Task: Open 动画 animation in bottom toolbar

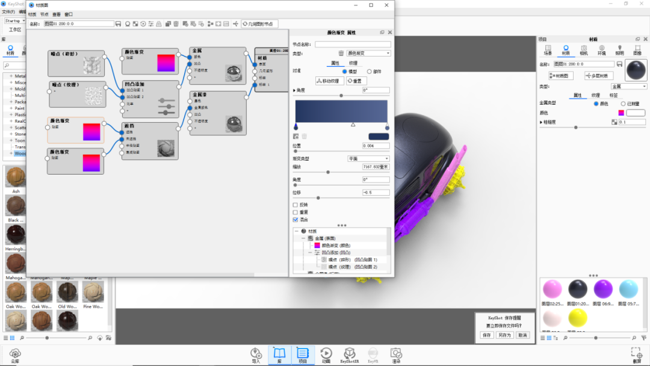Action: [326, 356]
